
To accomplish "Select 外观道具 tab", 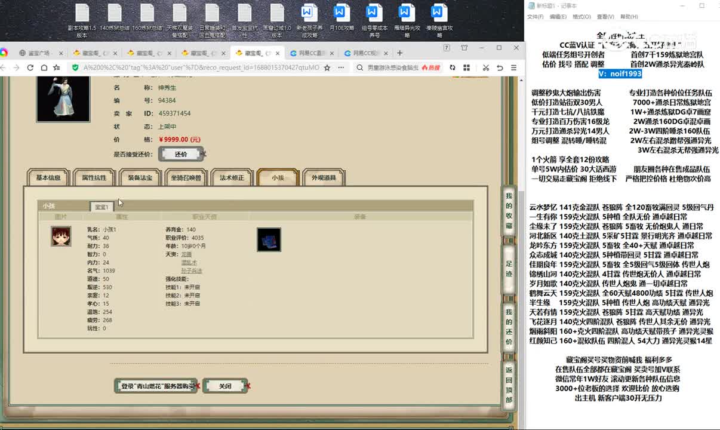I will [x=324, y=177].
